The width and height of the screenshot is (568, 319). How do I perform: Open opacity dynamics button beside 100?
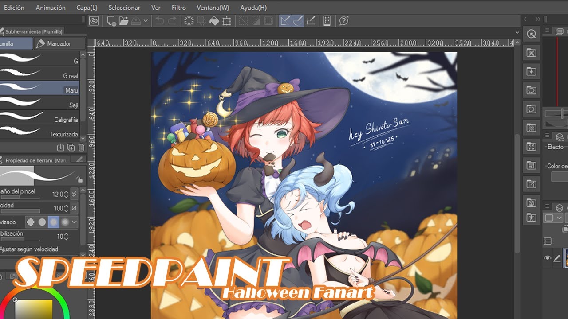[x=74, y=208]
